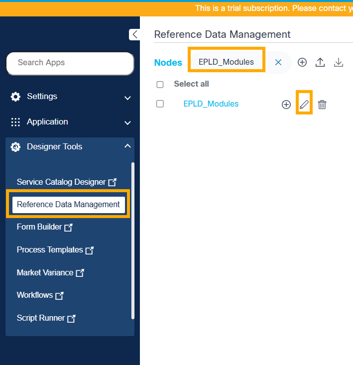Collapse the Designer Tools section
The image size is (353, 365).
(127, 146)
